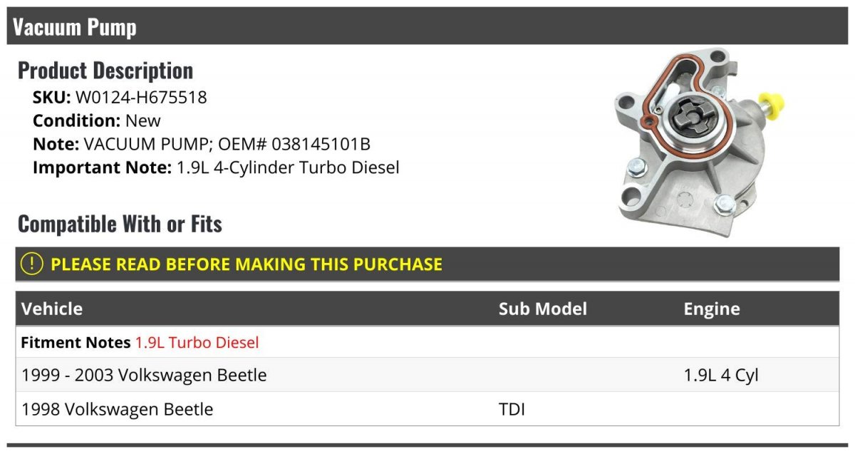Image resolution: width=855 pixels, height=454 pixels.
Task: Select the 1998 Volkswagen Beetle row
Action: click(118, 409)
